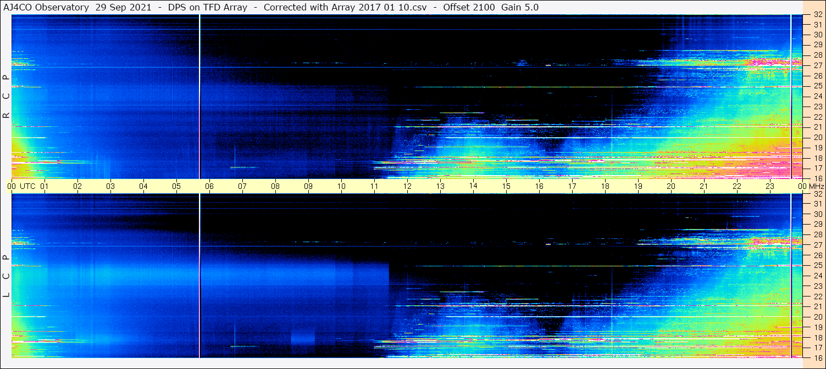Click the 30 MHz tick of RCP panel

pos(817,35)
